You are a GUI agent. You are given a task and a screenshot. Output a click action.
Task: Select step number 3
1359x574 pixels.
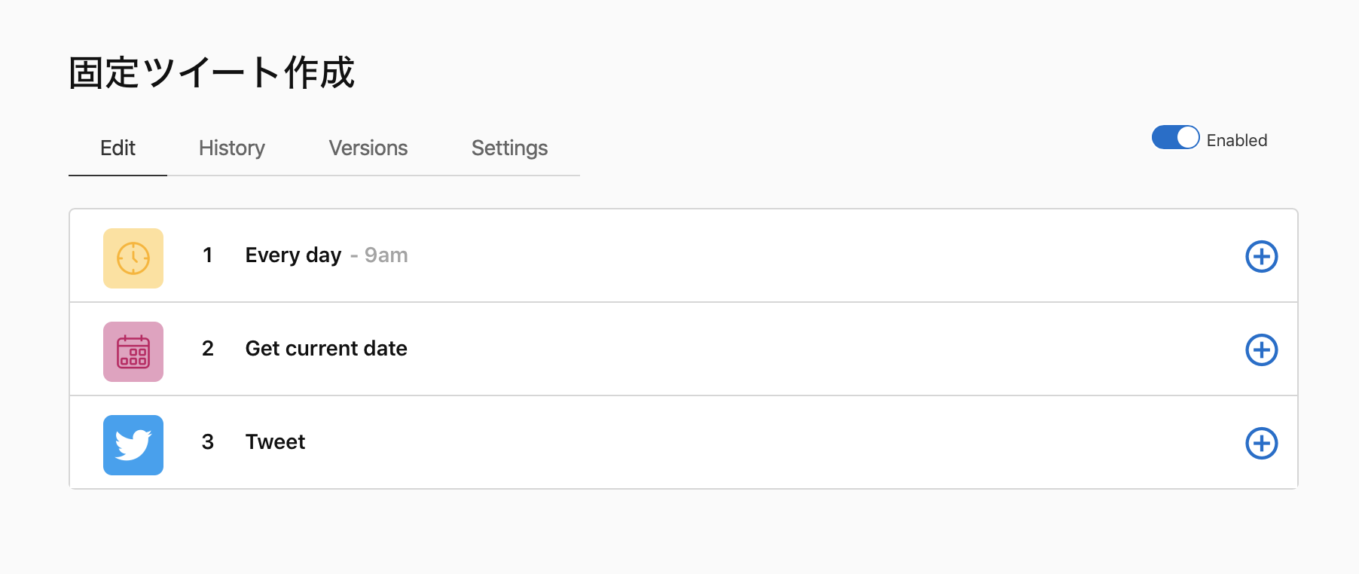point(207,442)
